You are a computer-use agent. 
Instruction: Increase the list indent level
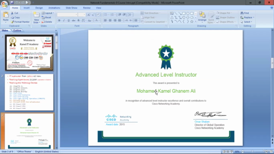[124, 15]
